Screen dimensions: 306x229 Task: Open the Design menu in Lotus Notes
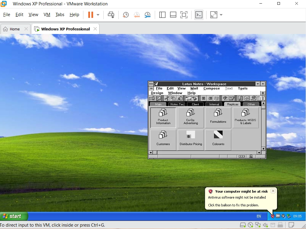tap(157, 93)
